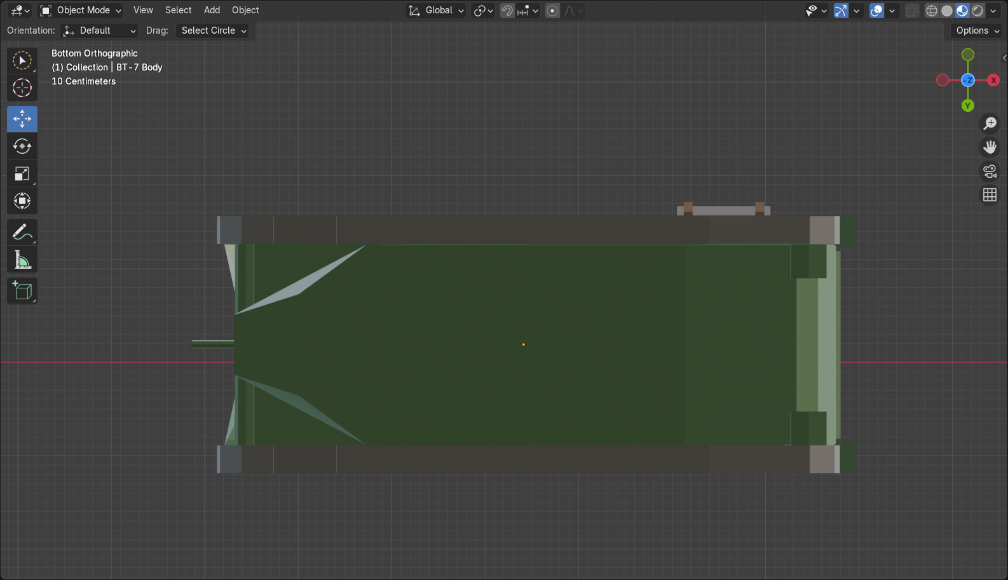Screen dimensions: 1008x580
Task: Open Global transform orientation dropdown
Action: coord(436,11)
